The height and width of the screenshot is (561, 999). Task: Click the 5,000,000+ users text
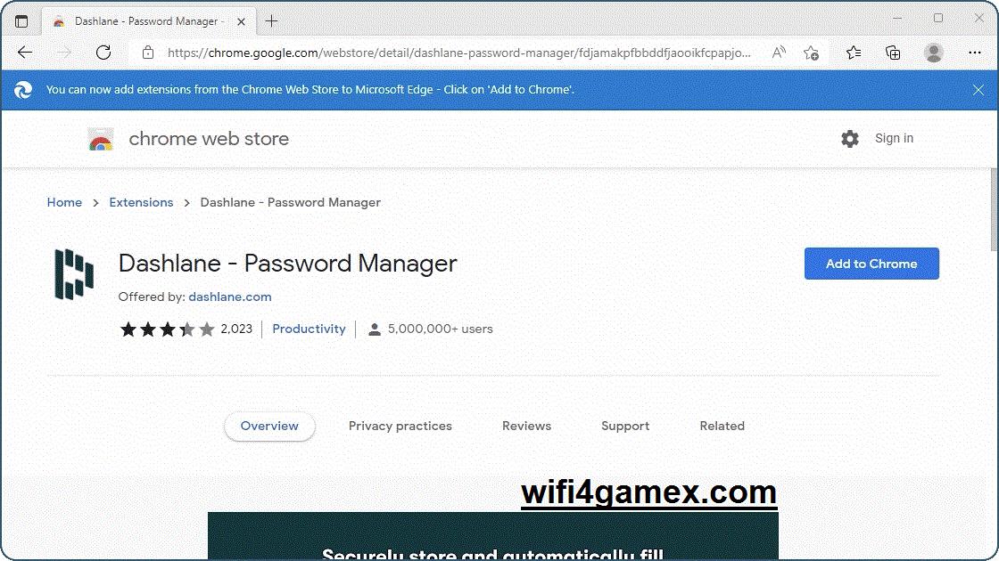[x=441, y=329]
